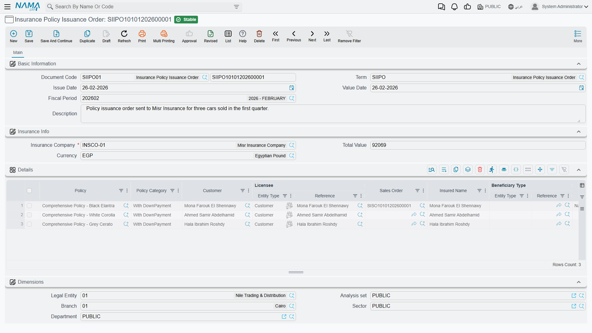The width and height of the screenshot is (592, 333).
Task: Collapse the Insurance Info section
Action: point(579,132)
